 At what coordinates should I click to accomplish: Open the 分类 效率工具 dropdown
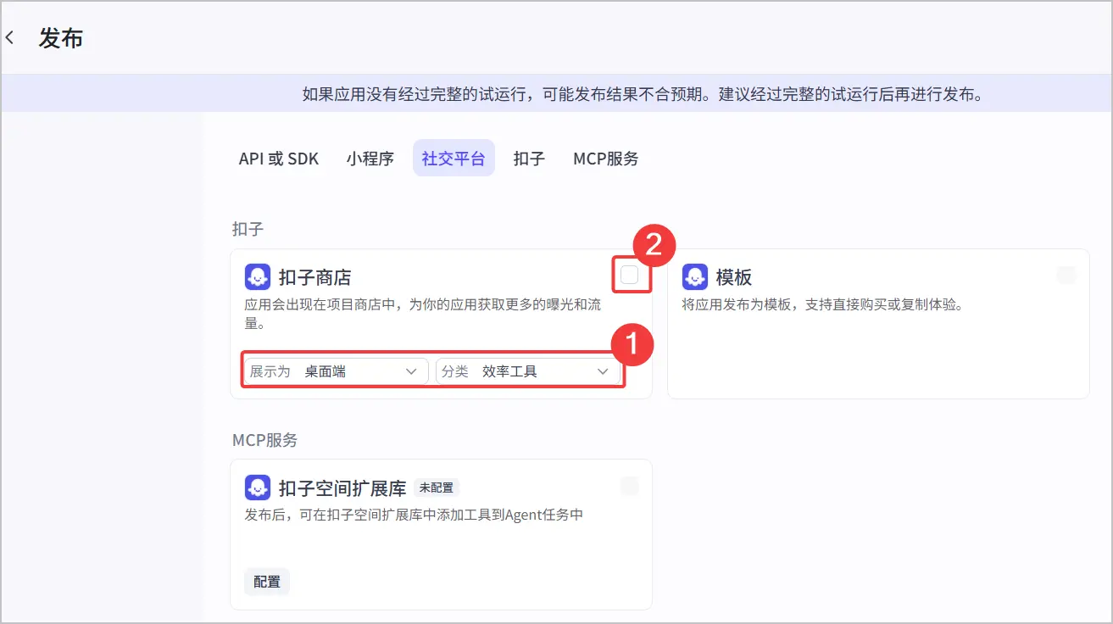pyautogui.click(x=528, y=371)
